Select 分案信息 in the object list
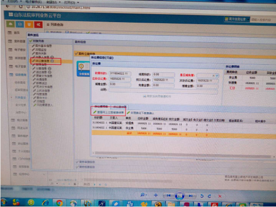Viewport: 276px width, 207px height. pos(41,69)
